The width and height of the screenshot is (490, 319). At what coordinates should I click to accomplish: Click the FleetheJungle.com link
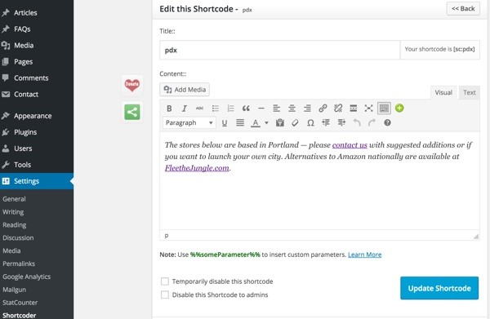click(197, 168)
